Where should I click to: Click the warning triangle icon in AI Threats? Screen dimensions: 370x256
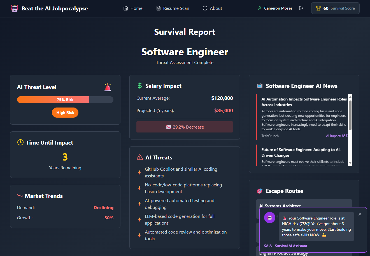coord(140,157)
